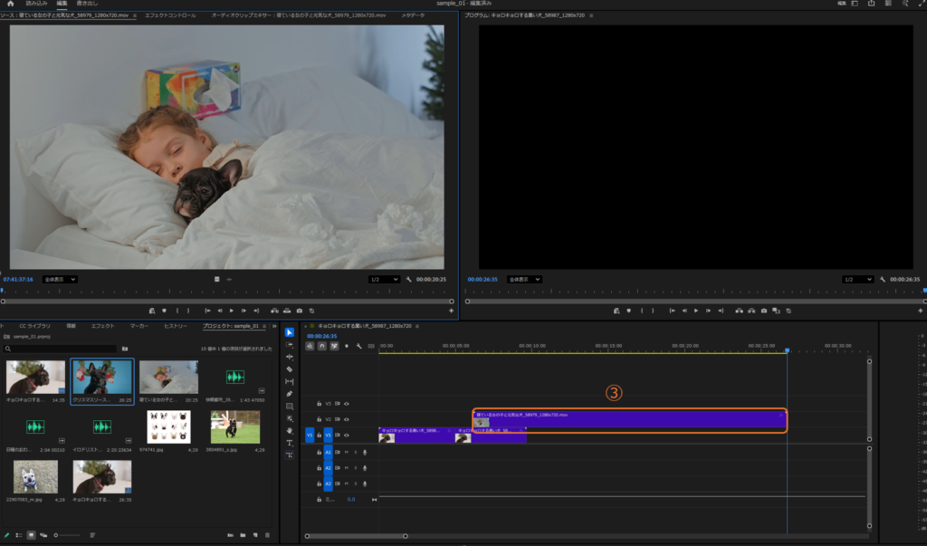This screenshot has height=546, width=927.
Task: Open timeline wrench display settings
Action: click(x=359, y=346)
